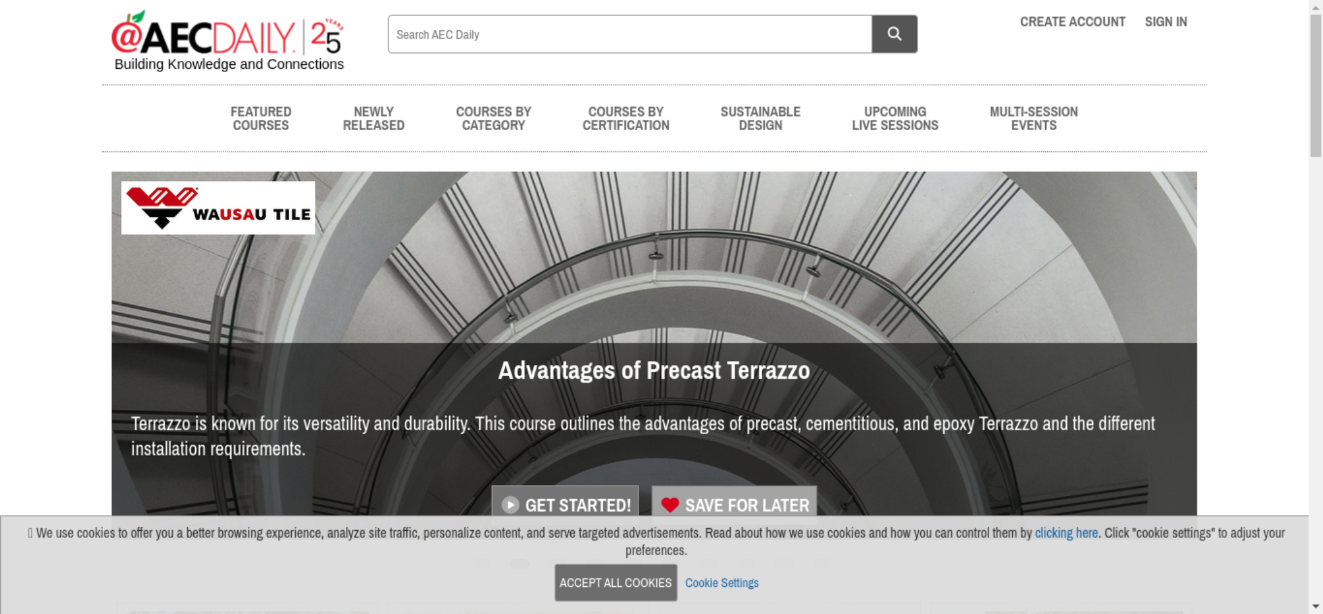
Task: Click the Wausau Tile sponsor logo
Action: 218,208
